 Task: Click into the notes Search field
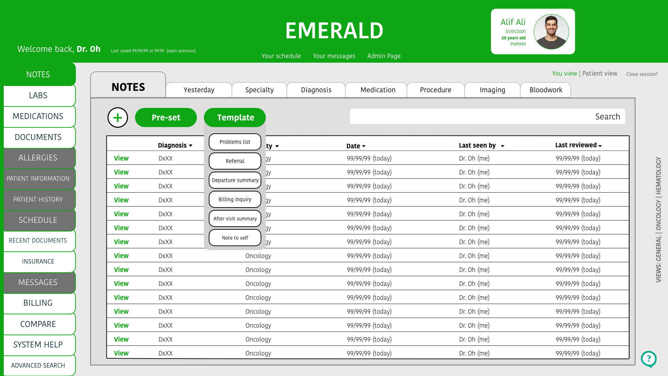(487, 116)
